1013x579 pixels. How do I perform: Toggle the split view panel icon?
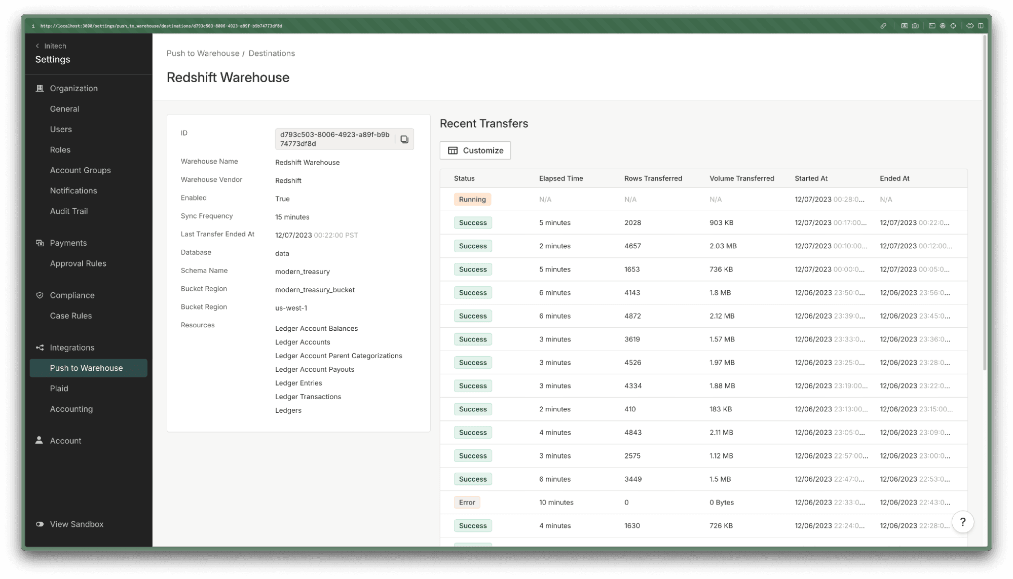981,26
